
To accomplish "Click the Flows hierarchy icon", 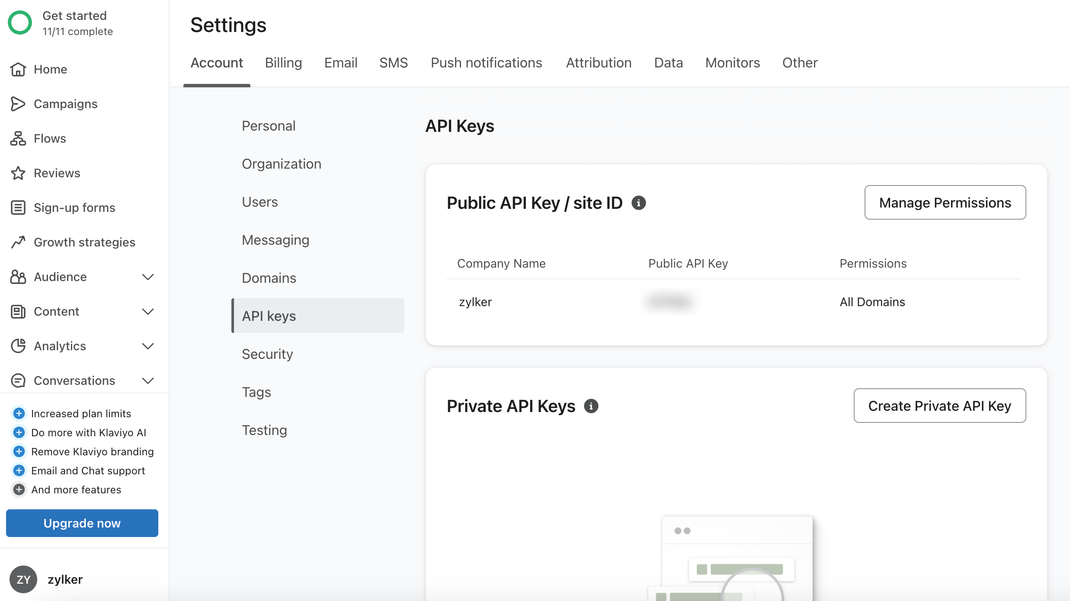I will pos(18,138).
